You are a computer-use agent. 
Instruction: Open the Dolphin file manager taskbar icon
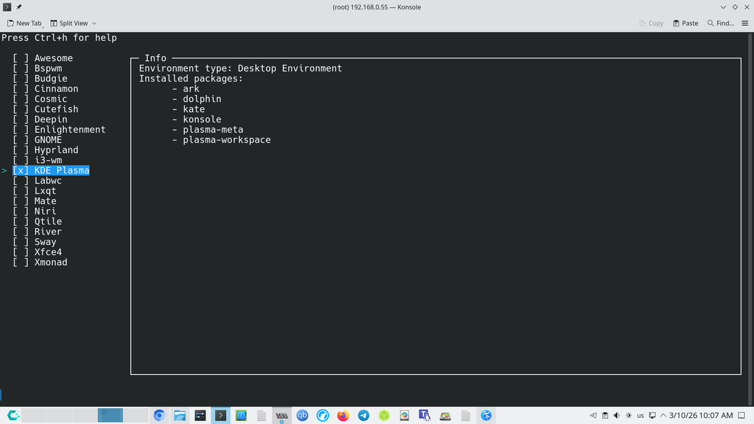coord(180,415)
